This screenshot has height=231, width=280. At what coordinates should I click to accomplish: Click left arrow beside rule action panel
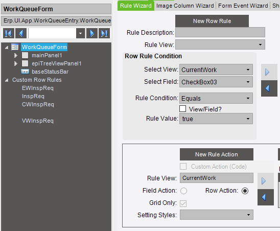266,197
